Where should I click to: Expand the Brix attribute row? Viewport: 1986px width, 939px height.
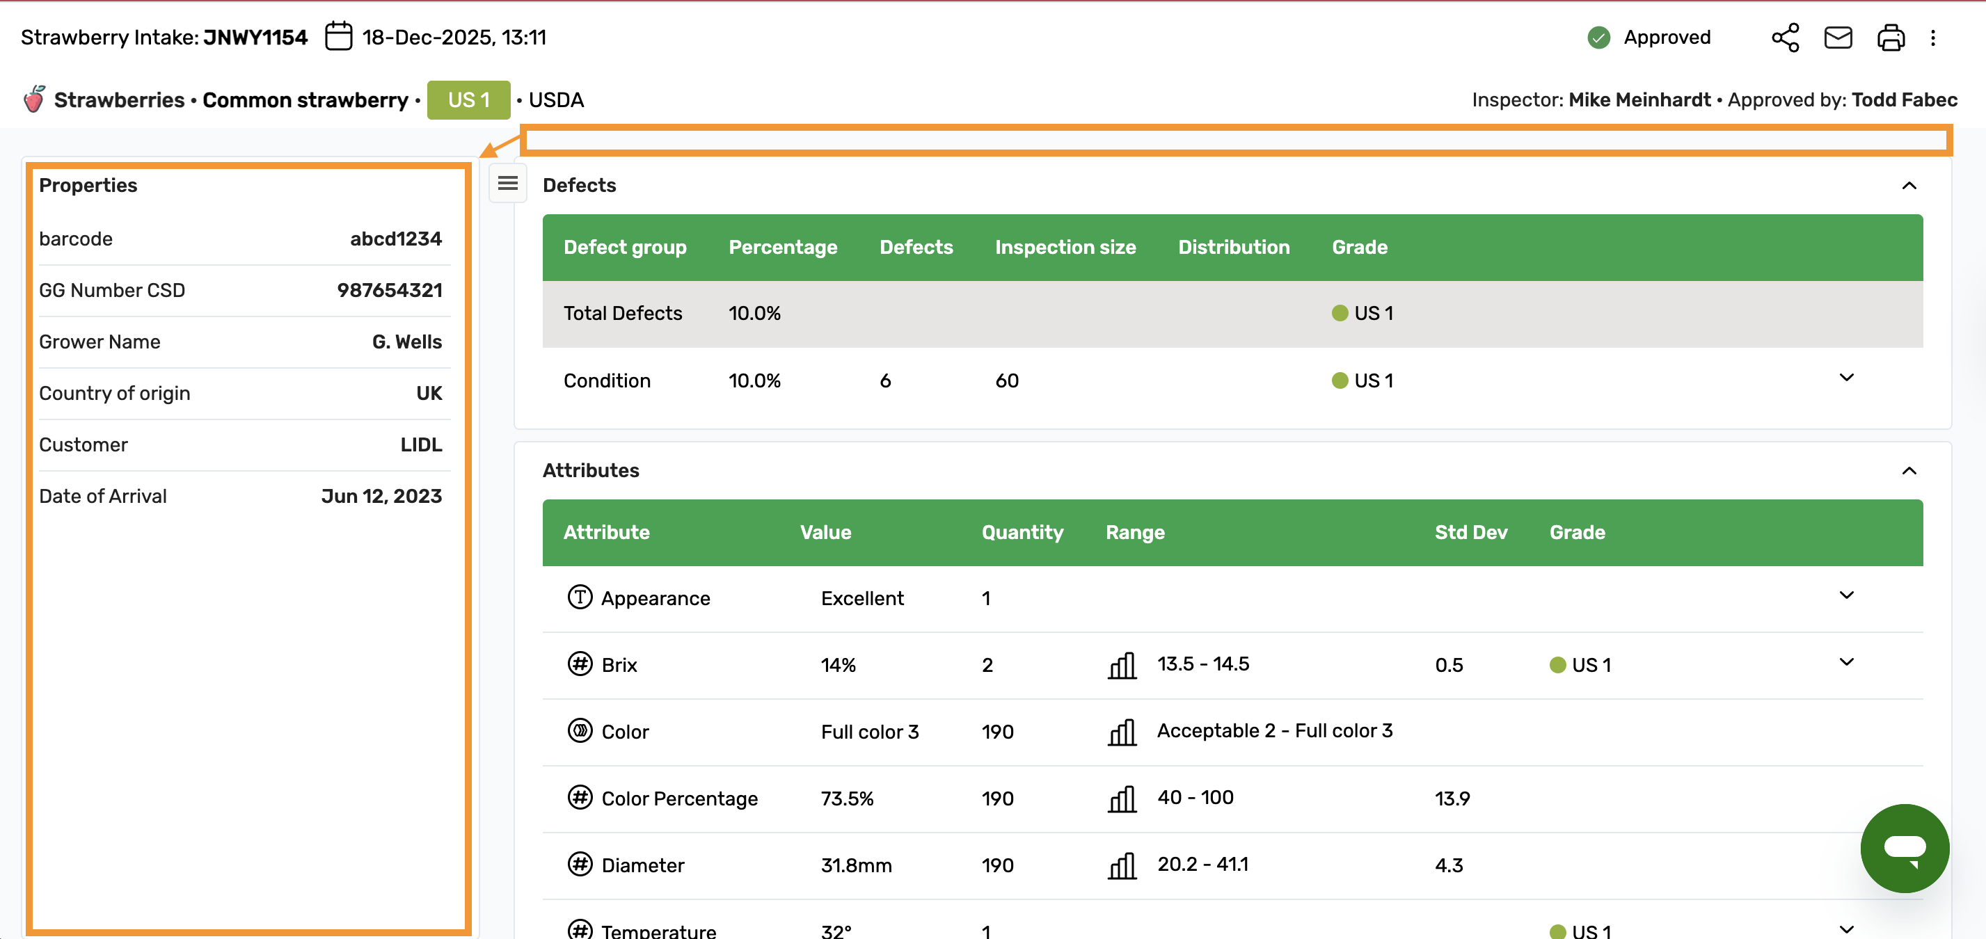pyautogui.click(x=1845, y=662)
